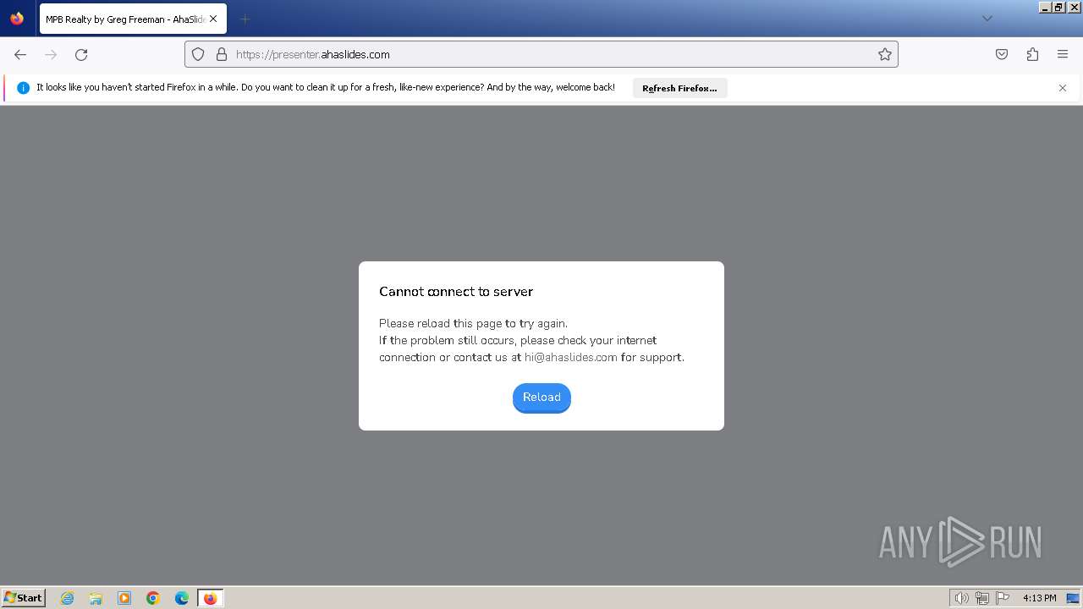Viewport: 1083px width, 609px height.
Task: Open the media player taskbar icon
Action: (x=124, y=598)
